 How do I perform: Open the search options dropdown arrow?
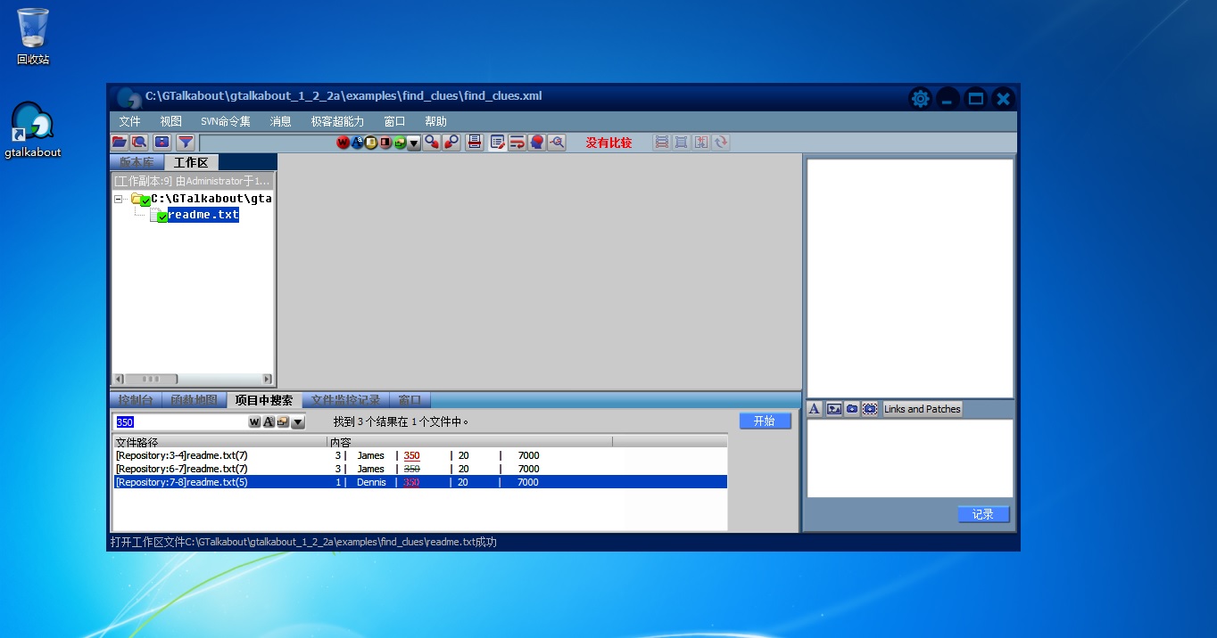[x=298, y=421]
